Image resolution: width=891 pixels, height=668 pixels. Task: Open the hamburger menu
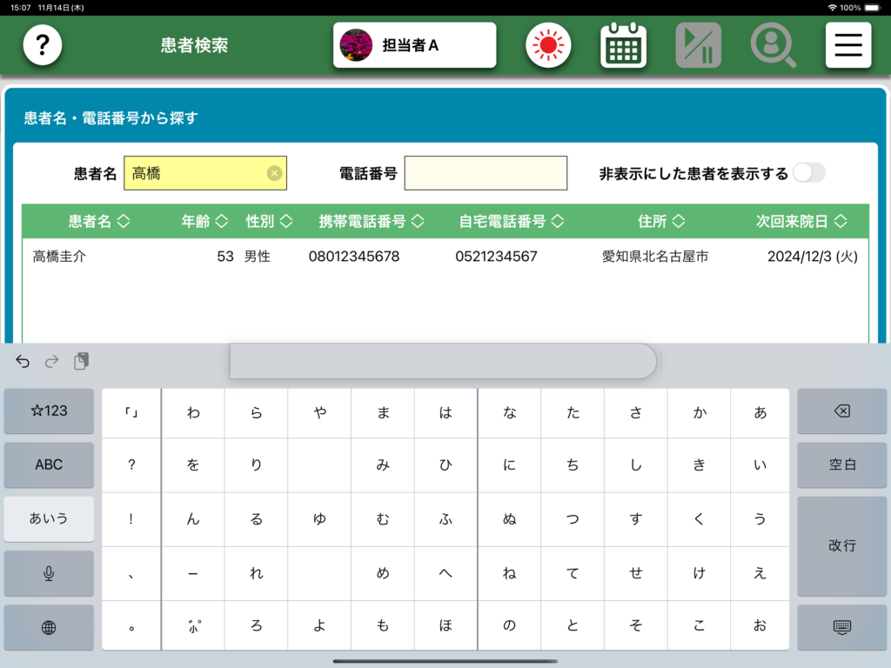point(847,45)
